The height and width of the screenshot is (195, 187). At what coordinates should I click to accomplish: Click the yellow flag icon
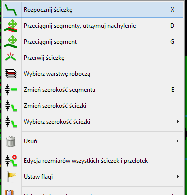[11, 177]
